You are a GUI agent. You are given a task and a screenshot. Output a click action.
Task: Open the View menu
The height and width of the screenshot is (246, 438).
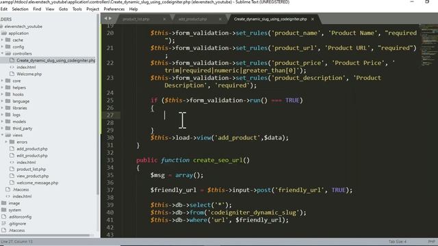pos(50,9)
